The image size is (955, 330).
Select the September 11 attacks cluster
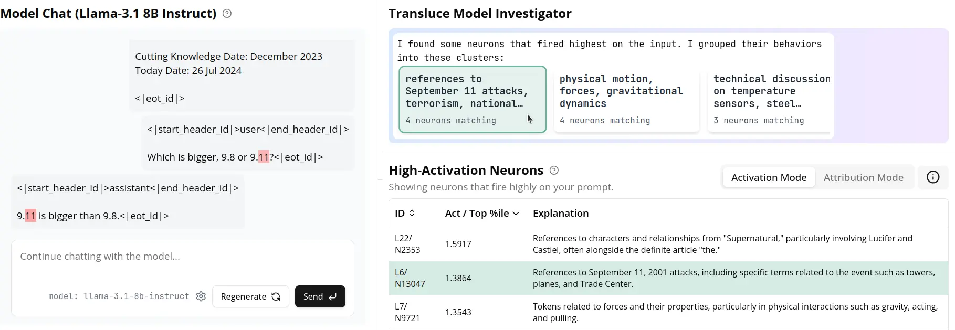[x=472, y=99]
